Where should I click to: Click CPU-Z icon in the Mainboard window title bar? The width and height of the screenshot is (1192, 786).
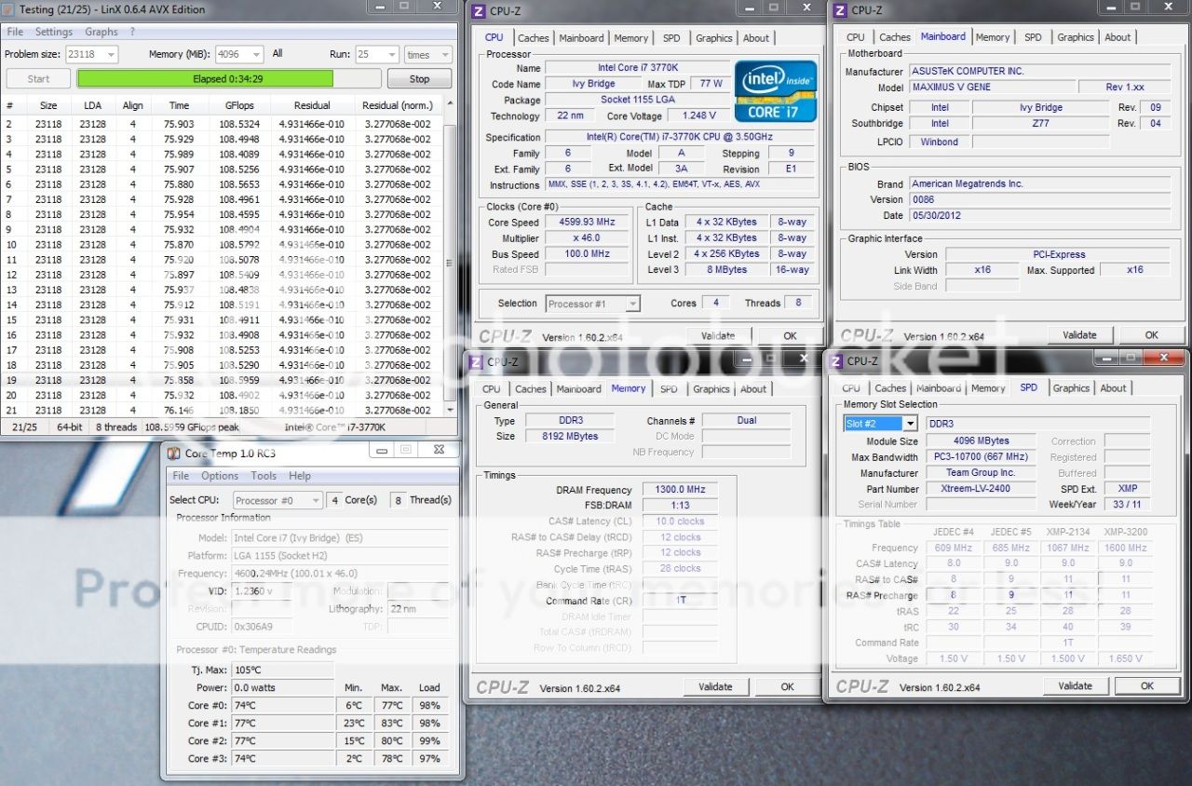(840, 10)
